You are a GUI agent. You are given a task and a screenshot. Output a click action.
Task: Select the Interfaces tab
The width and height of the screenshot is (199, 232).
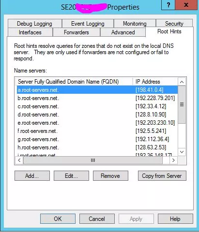30,32
